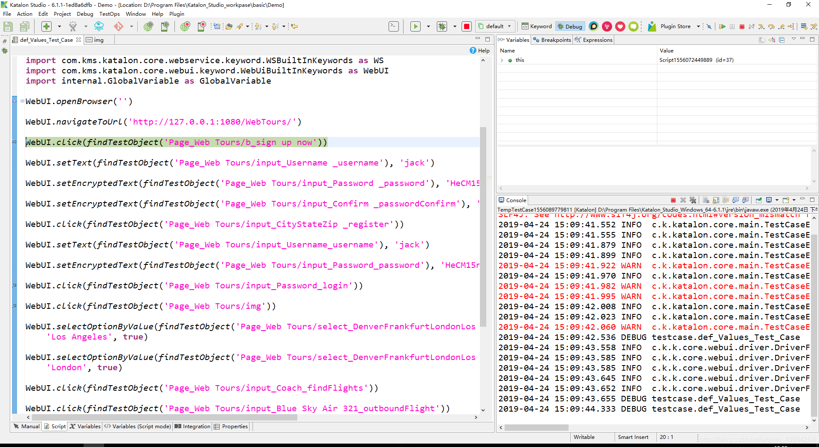819x447 pixels.
Task: Click the Step Into icon
Action: tap(761, 26)
